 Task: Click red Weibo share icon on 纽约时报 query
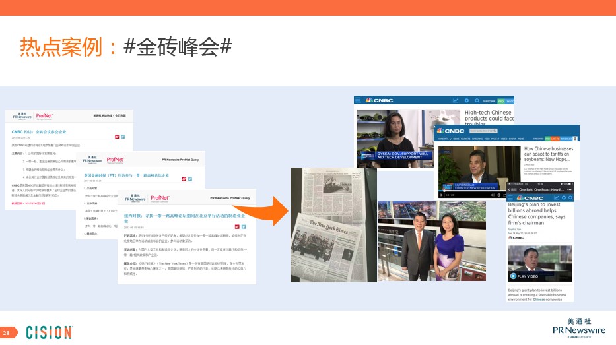[x=237, y=226]
